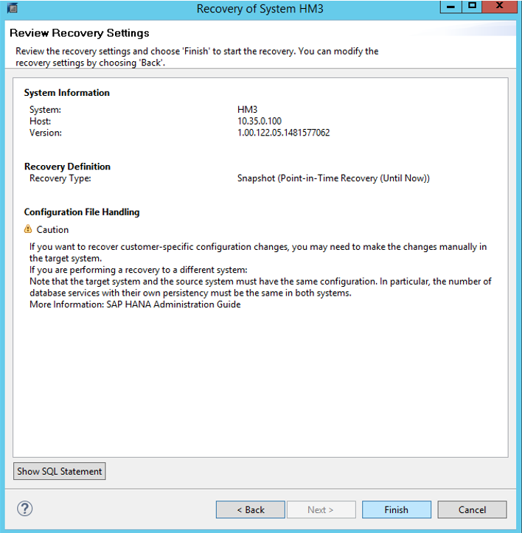Click the Recovery of System HM3 title bar
Viewport: 522px width, 533px height.
point(260,9)
